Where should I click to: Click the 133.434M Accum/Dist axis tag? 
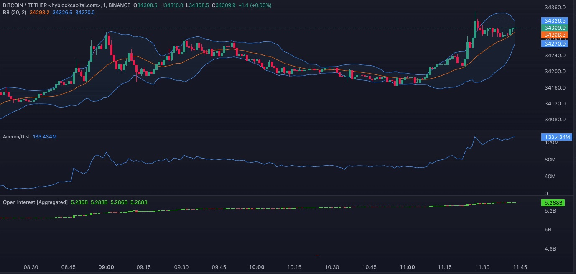[x=556, y=137]
